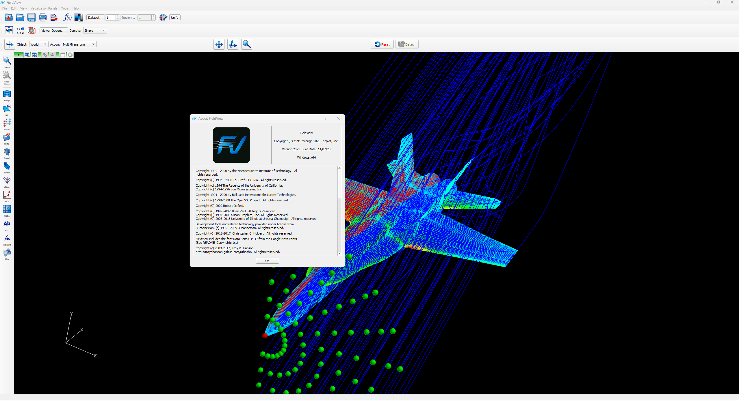Open the Zoom tool in the side toolbar
Screen dimensions: 739x401
coord(7,62)
